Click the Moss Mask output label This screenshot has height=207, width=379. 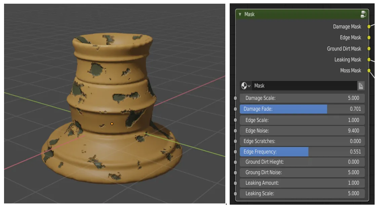click(350, 71)
